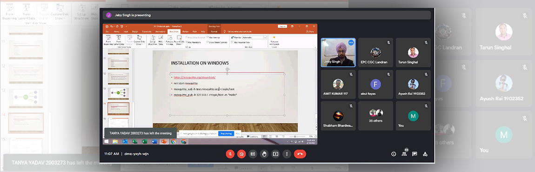Open Meet more options three-dot menu

pos(287,154)
